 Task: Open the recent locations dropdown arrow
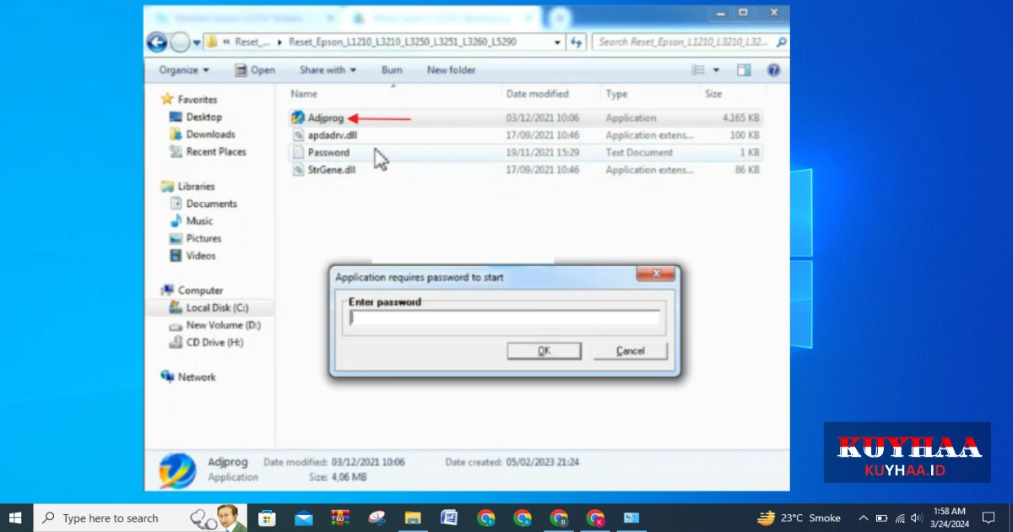tap(197, 42)
